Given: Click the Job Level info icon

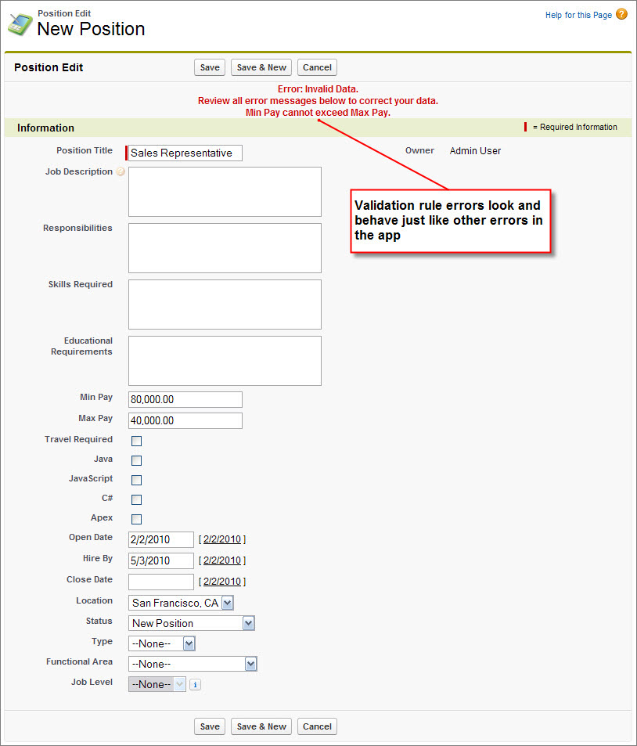Looking at the screenshot, I should coord(195,685).
